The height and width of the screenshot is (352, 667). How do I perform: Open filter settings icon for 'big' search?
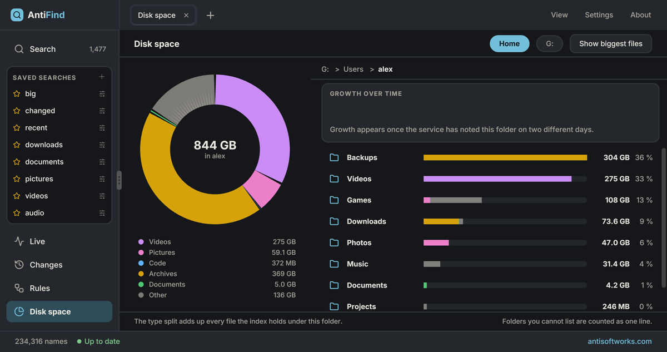click(102, 93)
